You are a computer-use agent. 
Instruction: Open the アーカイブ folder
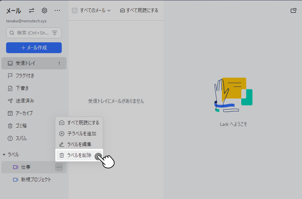pos(24,113)
